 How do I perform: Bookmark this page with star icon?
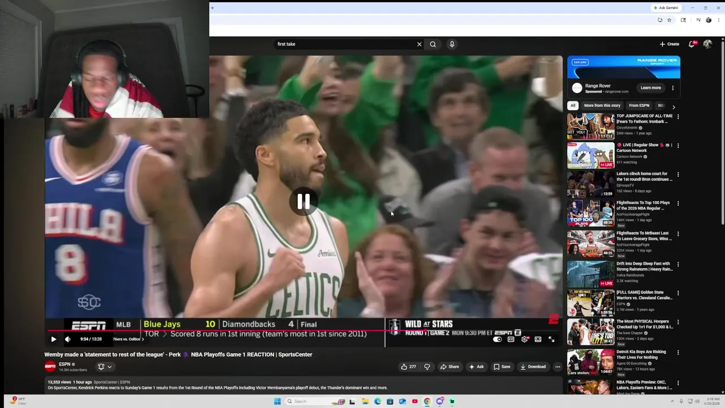pyautogui.click(x=669, y=20)
